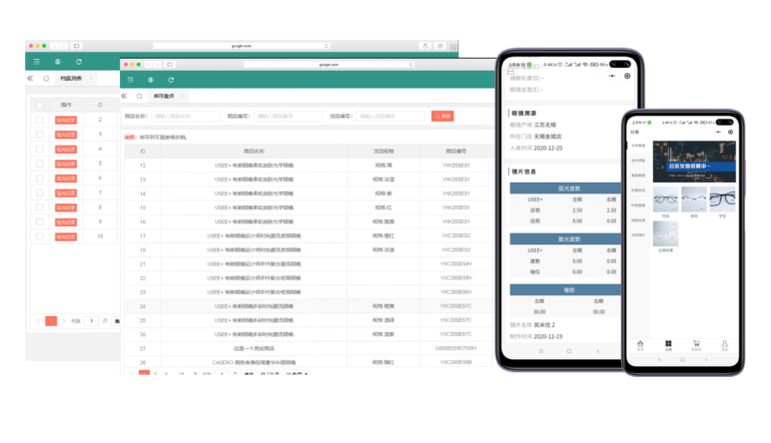Click the hamburger menu icon in front window

[x=129, y=79]
